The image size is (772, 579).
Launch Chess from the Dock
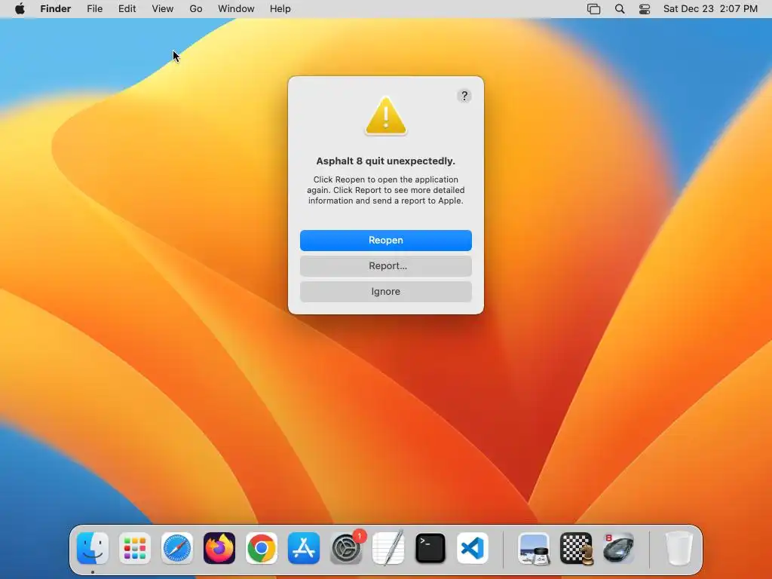click(x=576, y=548)
